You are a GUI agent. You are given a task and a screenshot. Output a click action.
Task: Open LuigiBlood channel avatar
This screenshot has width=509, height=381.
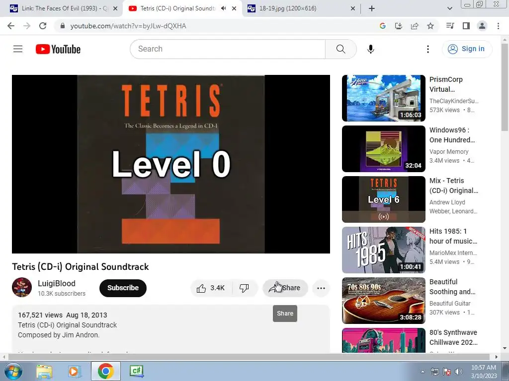tap(22, 287)
